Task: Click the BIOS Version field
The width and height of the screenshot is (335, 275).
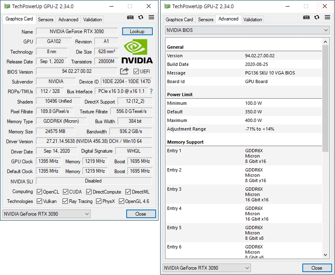Action: [x=77, y=71]
